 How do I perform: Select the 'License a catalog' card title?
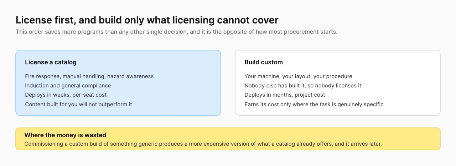pyautogui.click(x=51, y=62)
